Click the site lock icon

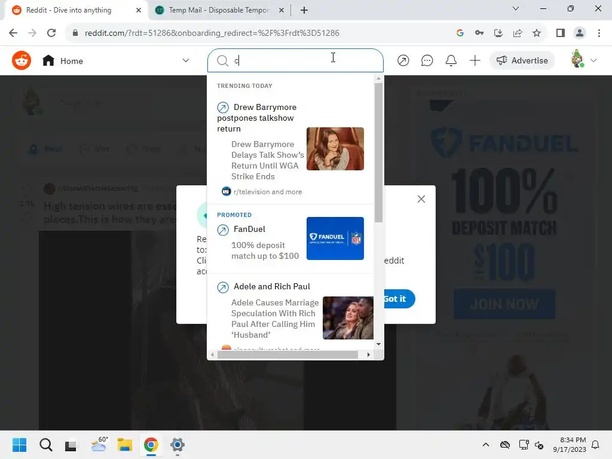75,33
